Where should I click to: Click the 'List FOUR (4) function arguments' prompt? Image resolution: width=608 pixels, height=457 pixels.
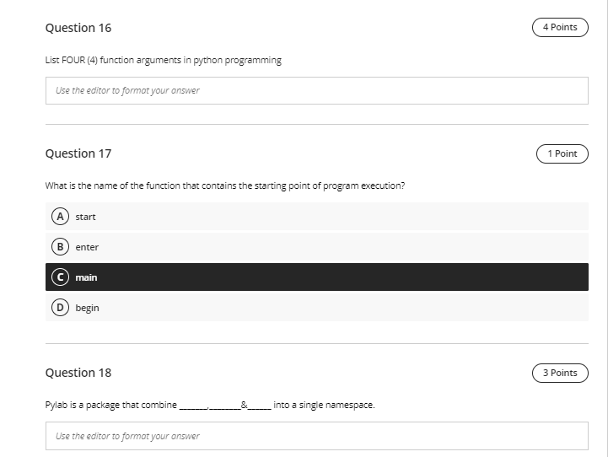tap(164, 60)
